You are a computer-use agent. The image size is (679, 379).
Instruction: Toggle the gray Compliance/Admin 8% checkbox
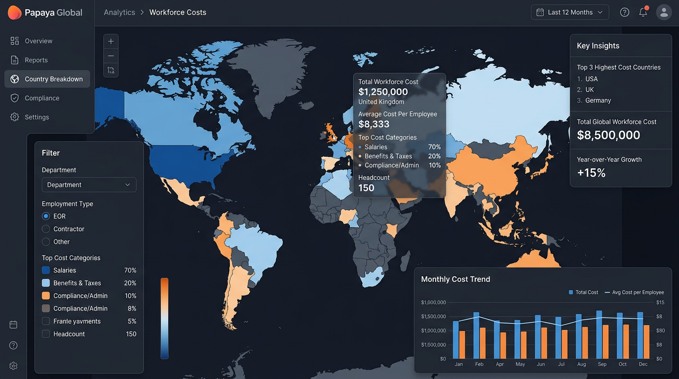pyautogui.click(x=46, y=308)
